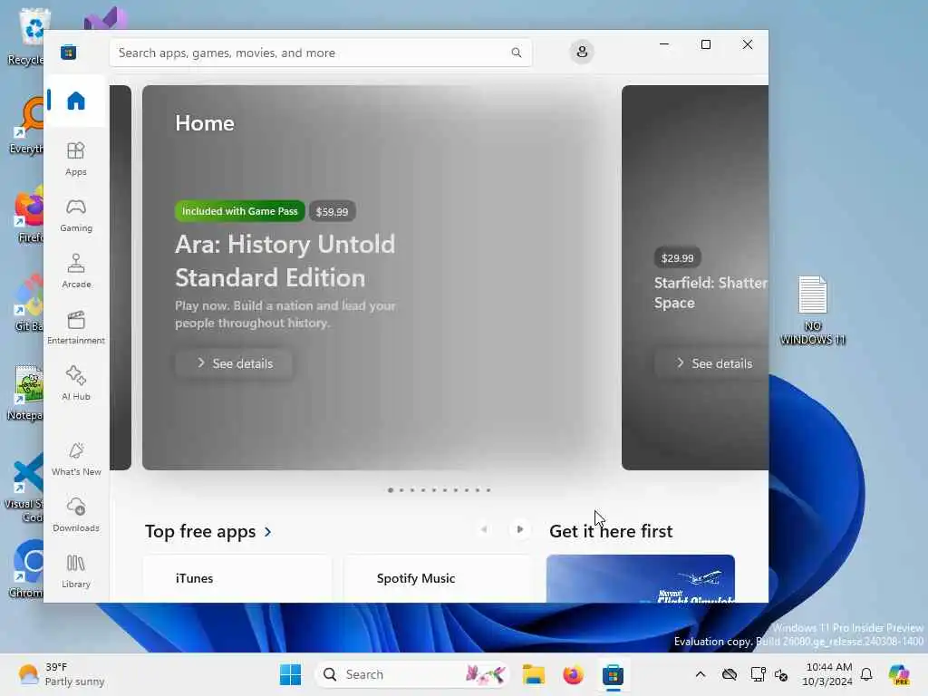The image size is (928, 696).
Task: Open the iTunes app card
Action: tap(237, 579)
